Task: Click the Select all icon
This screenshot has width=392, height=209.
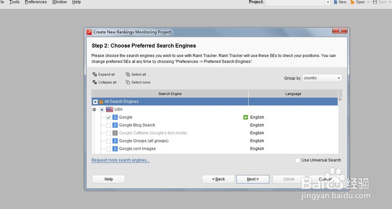Action: coord(128,74)
